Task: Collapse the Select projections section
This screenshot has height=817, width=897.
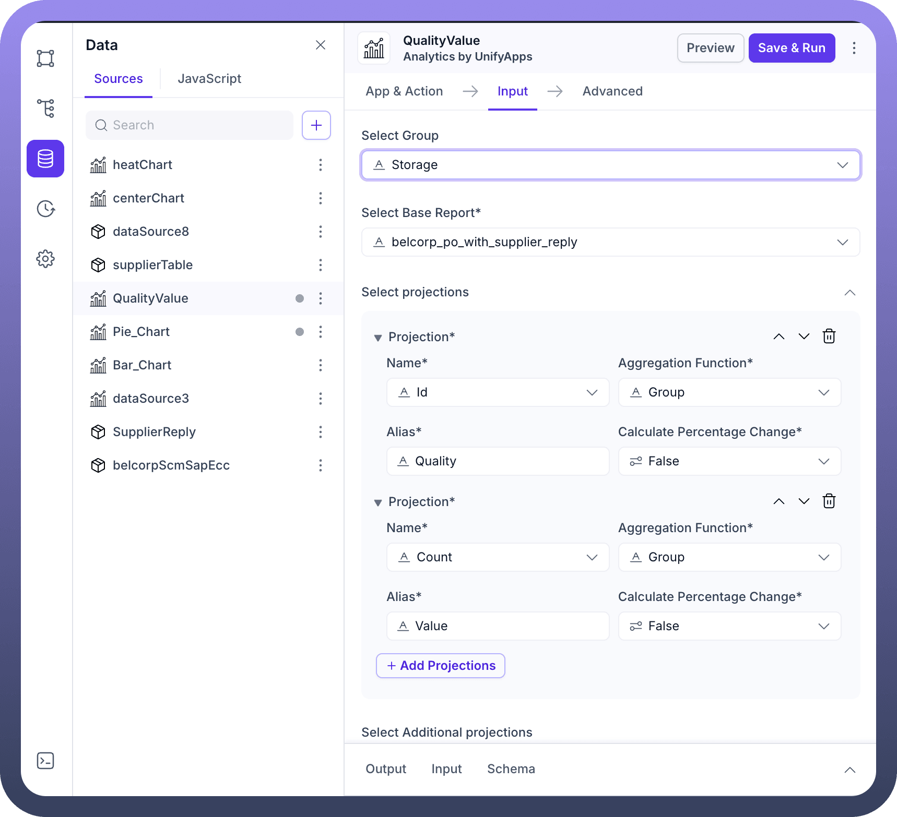Action: tap(849, 293)
